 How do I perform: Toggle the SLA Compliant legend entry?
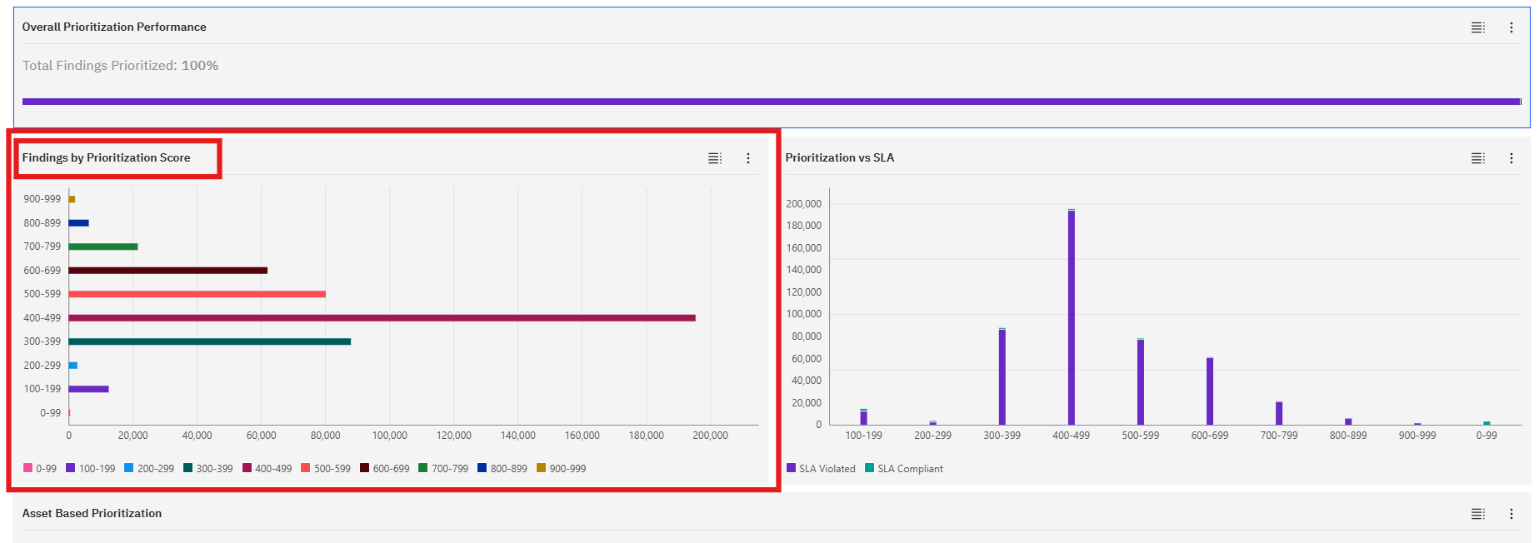904,469
